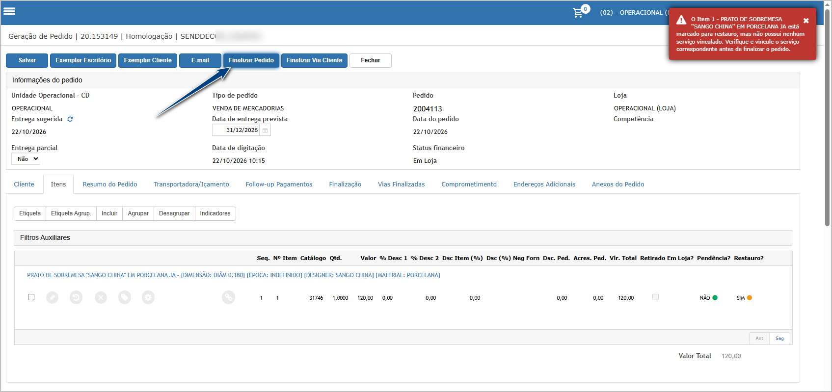Select the Finalização tab
Viewport: 832px width, 392px height.
tap(345, 184)
